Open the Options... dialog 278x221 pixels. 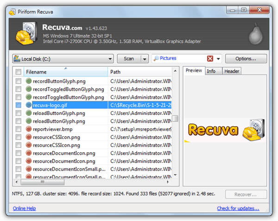(x=246, y=59)
